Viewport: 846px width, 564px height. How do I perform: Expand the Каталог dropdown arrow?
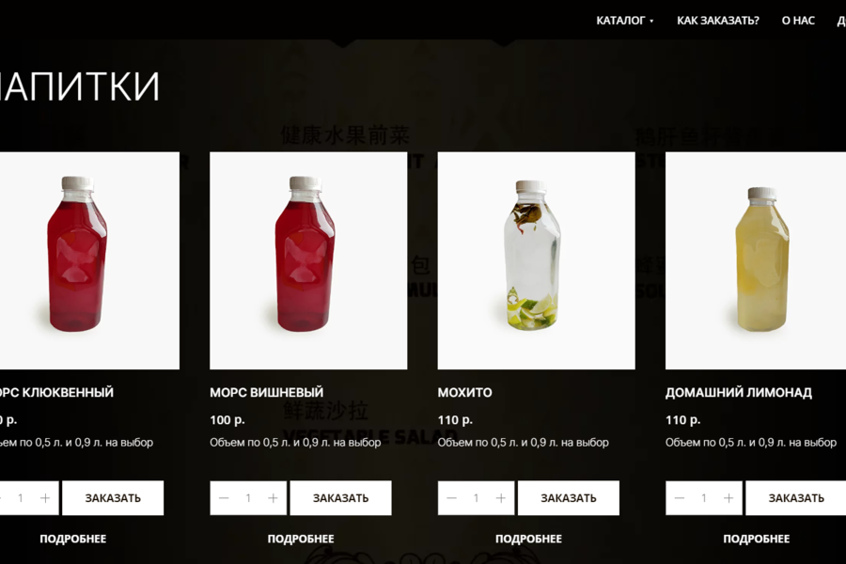[651, 21]
